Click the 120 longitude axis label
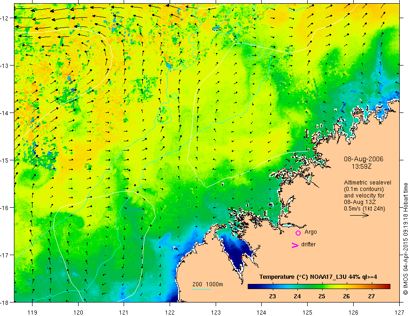The image size is (409, 316). 78,312
